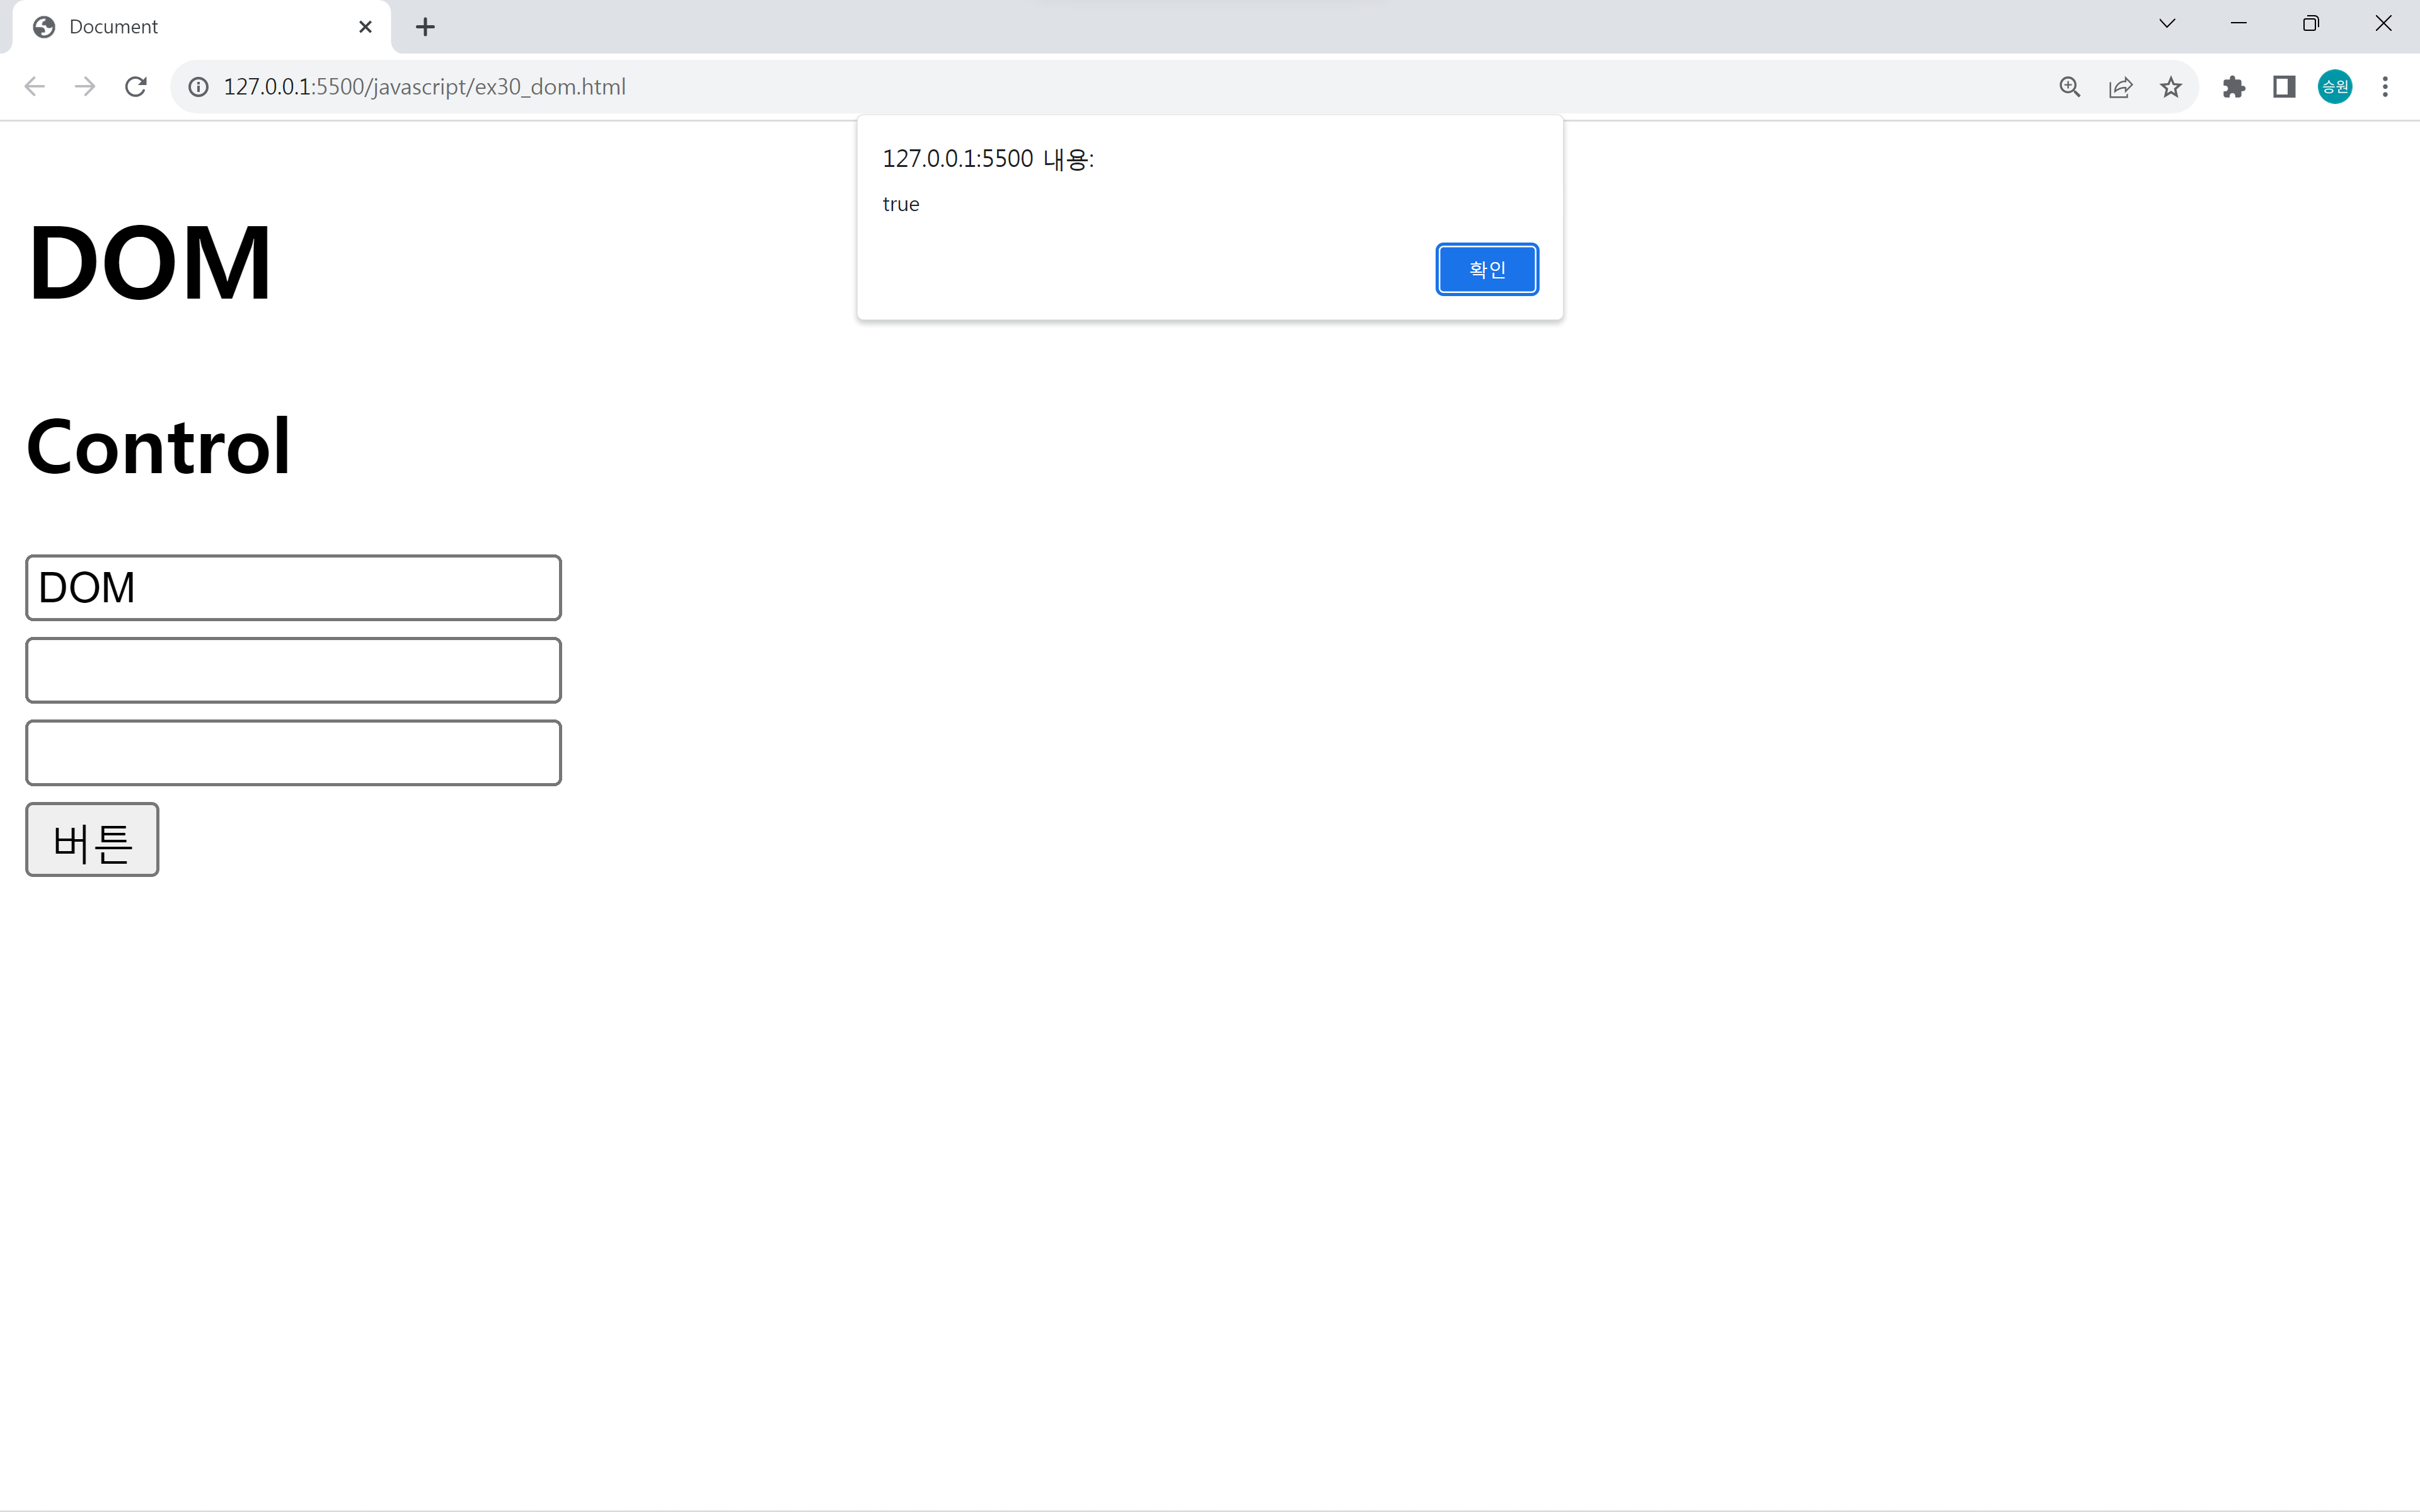This screenshot has height=1512, width=2420.
Task: Click the browser forward arrow
Action: click(85, 87)
